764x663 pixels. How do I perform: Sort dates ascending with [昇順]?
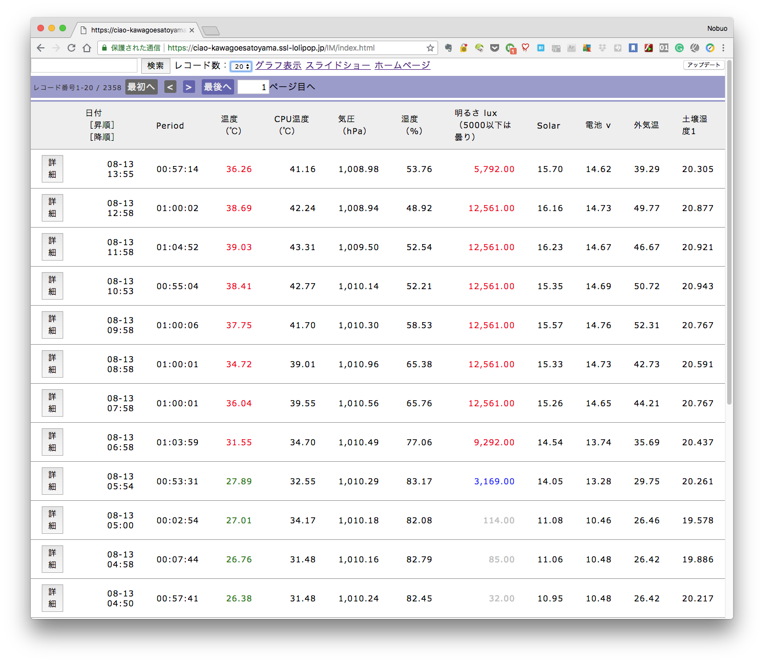point(102,125)
